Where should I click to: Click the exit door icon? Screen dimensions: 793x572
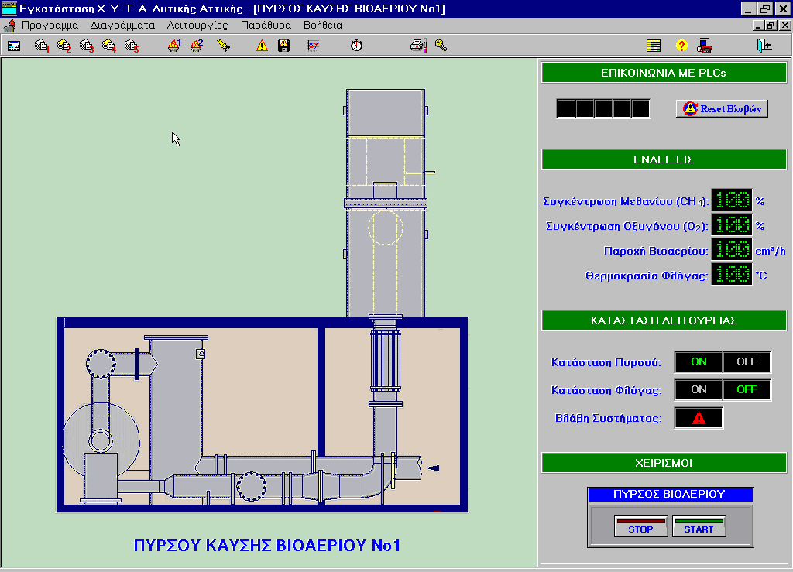pos(764,46)
